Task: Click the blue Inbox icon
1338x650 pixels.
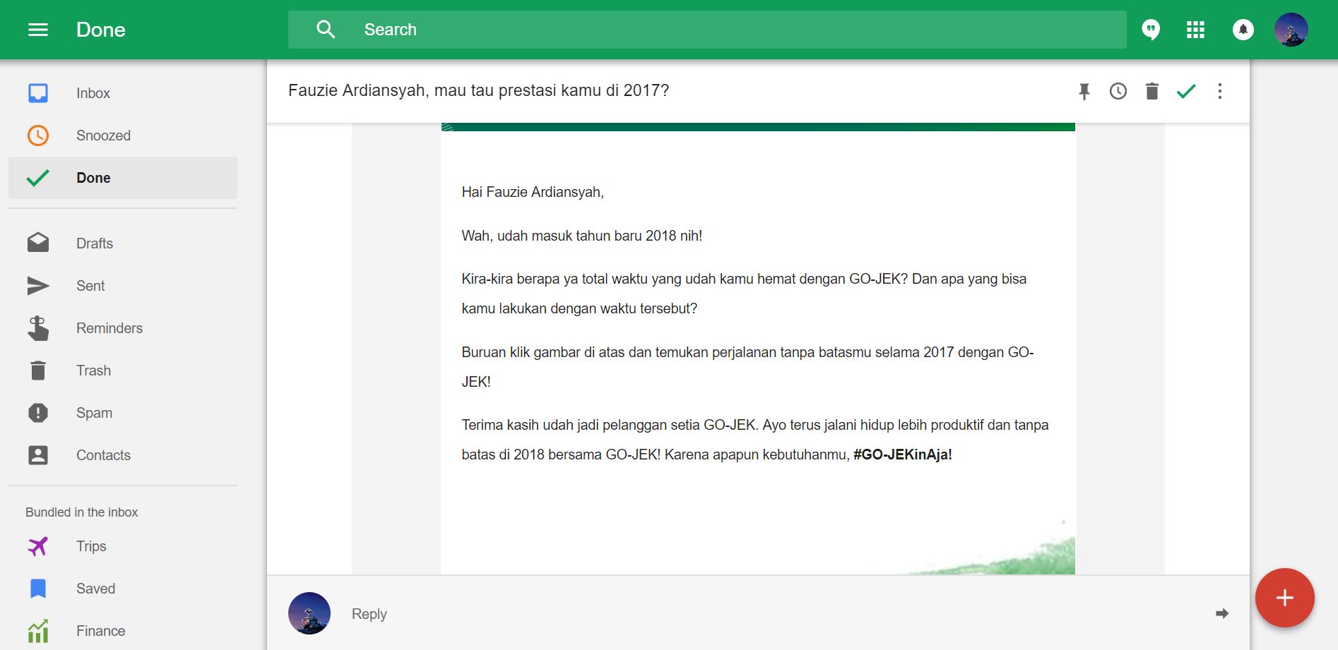Action: pos(38,93)
